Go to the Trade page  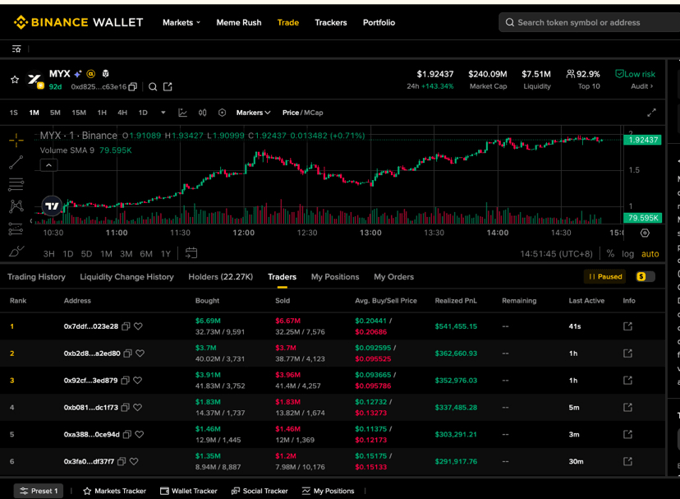[x=288, y=22]
